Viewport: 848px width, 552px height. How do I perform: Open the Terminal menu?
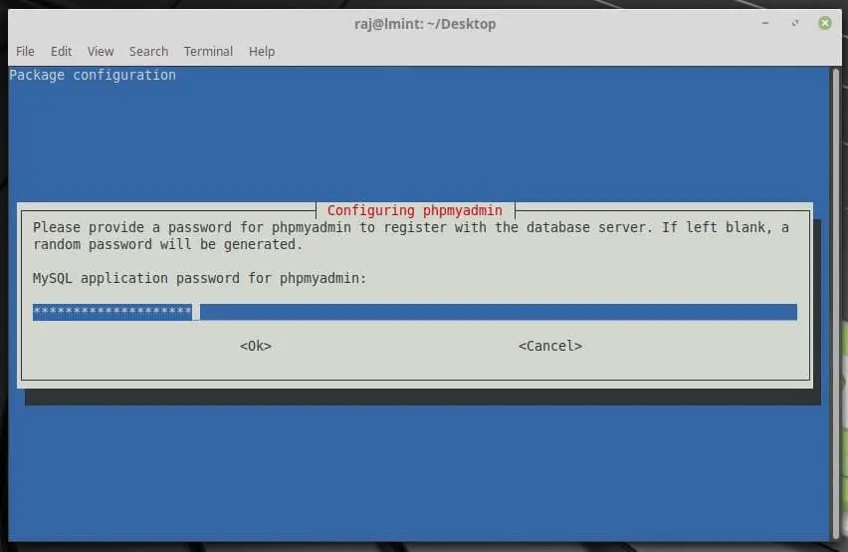pyautogui.click(x=208, y=52)
